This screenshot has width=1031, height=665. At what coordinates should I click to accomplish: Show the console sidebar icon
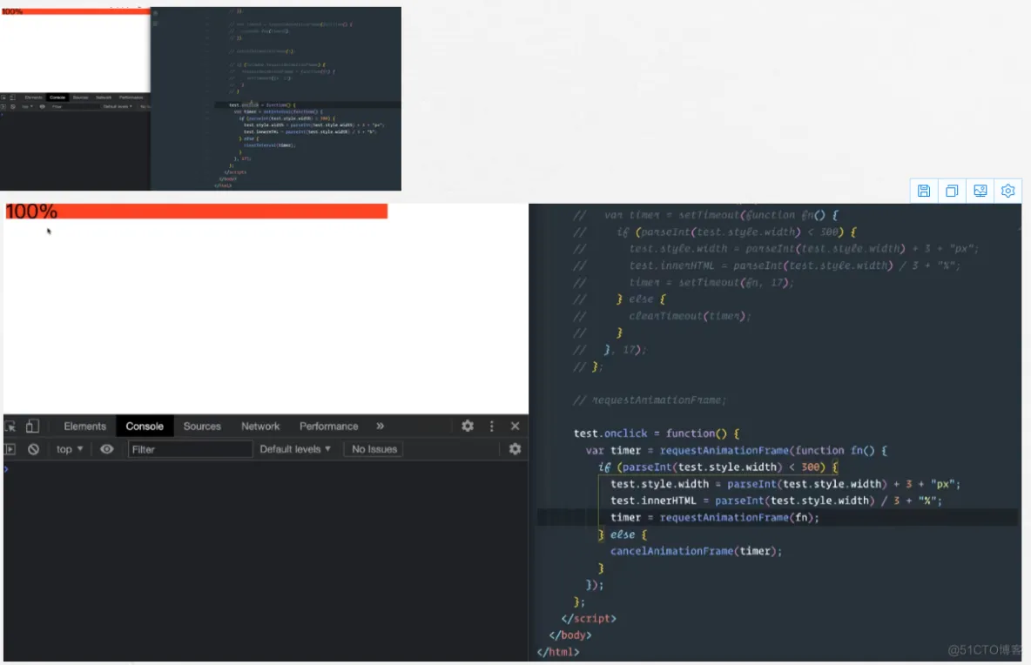[x=10, y=449]
